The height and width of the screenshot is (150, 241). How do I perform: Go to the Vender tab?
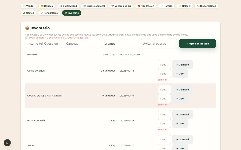[x=29, y=6]
